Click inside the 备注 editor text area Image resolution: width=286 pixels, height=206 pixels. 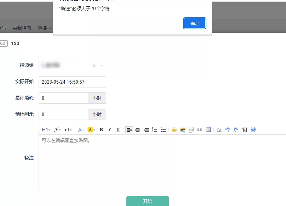click(162, 163)
